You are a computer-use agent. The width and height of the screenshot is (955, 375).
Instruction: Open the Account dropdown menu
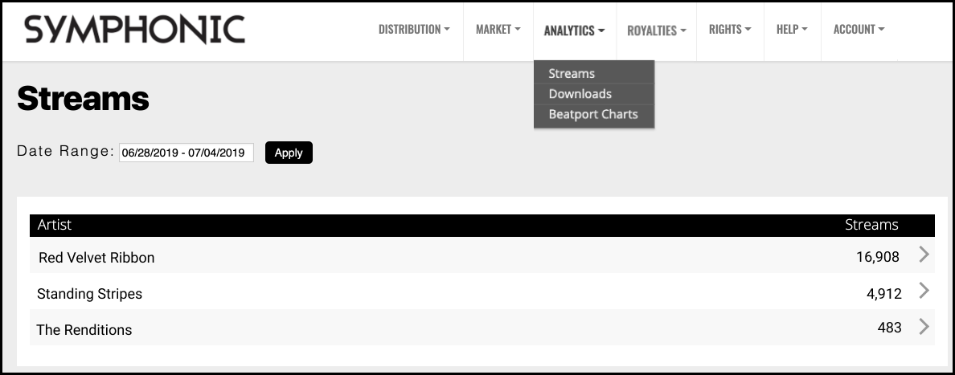859,29
